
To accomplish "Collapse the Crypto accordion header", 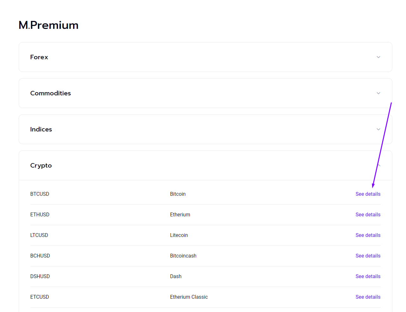I will [x=206, y=165].
